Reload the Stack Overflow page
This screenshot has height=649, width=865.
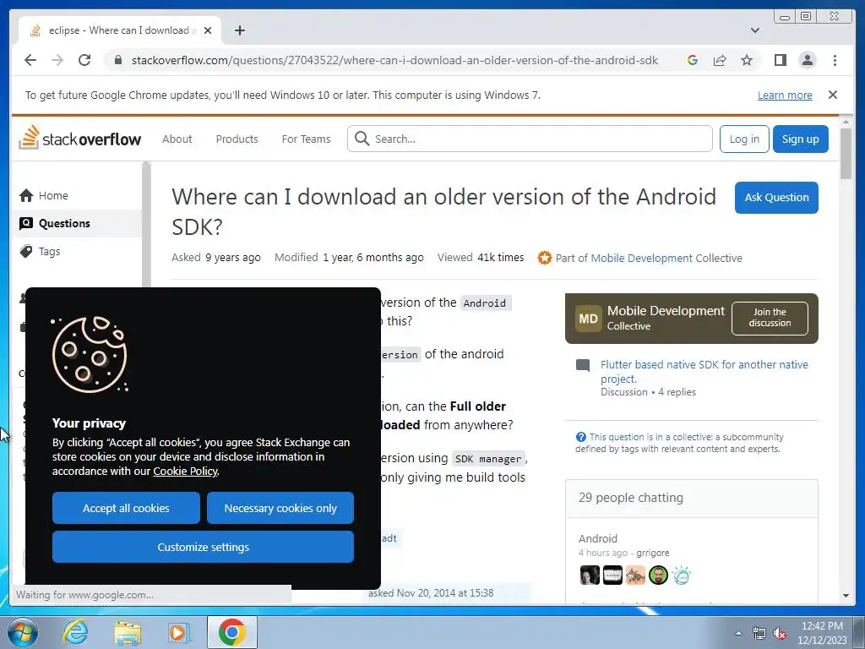84,60
